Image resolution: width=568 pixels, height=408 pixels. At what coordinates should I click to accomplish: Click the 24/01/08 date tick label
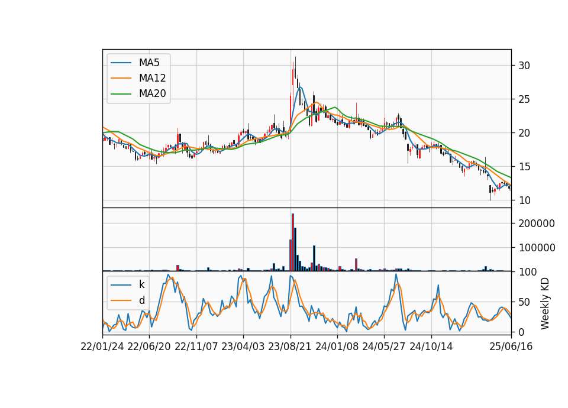point(337,347)
